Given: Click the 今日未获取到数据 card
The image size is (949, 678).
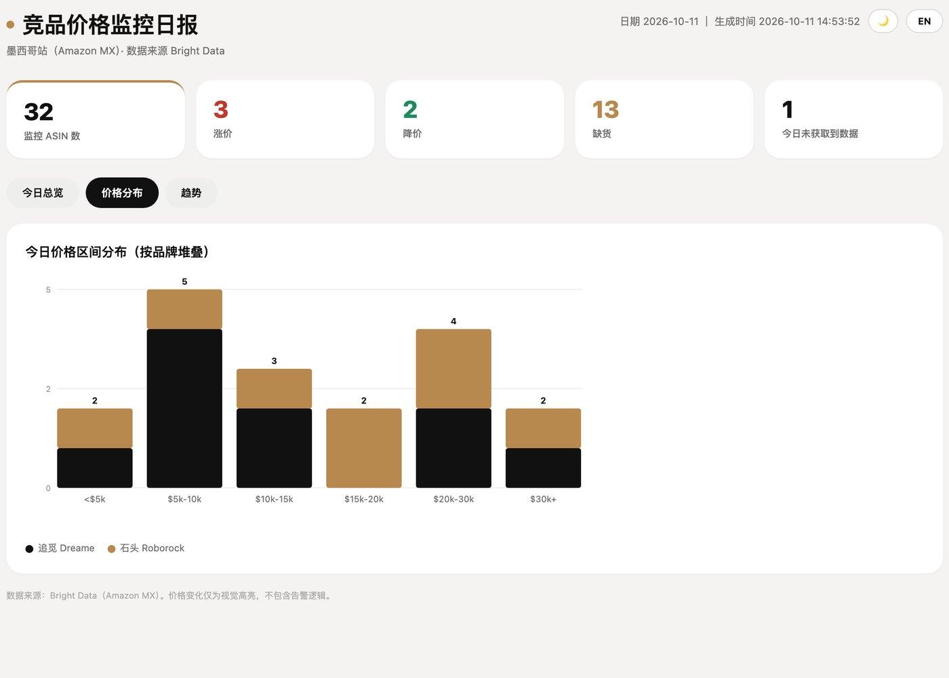Looking at the screenshot, I should pos(853,119).
